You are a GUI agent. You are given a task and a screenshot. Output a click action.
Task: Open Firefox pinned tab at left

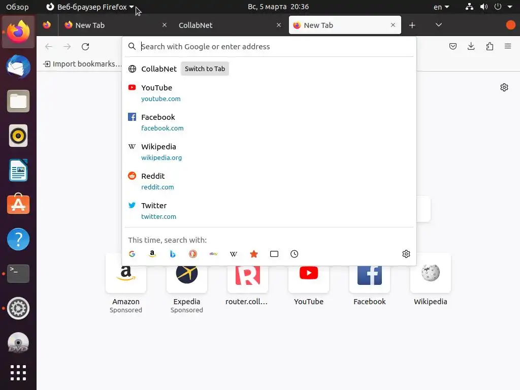[x=47, y=25]
